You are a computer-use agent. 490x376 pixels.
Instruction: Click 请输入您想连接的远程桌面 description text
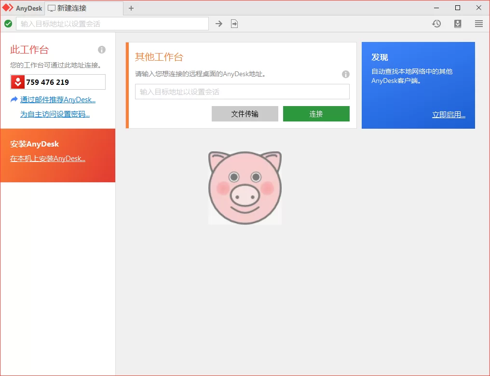200,74
